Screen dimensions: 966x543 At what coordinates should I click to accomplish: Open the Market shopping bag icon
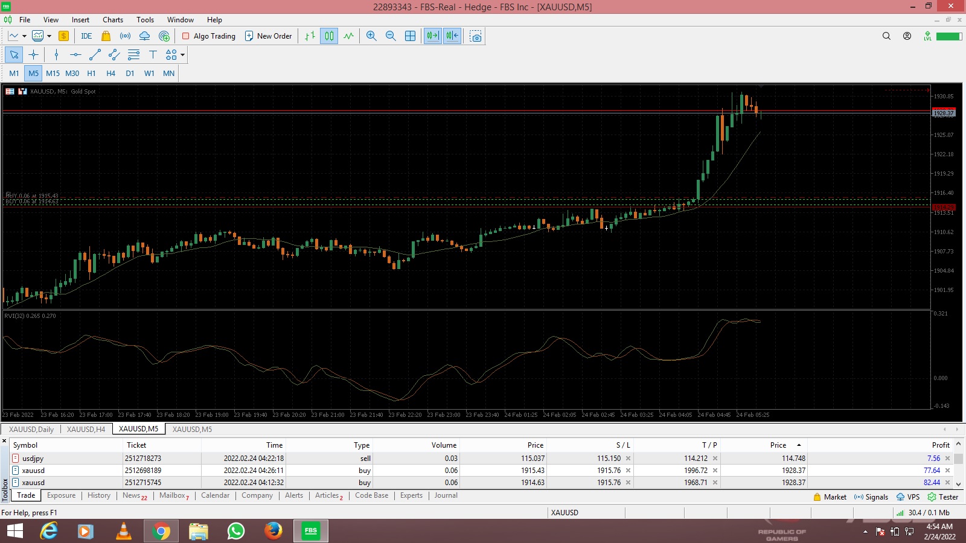coord(106,36)
